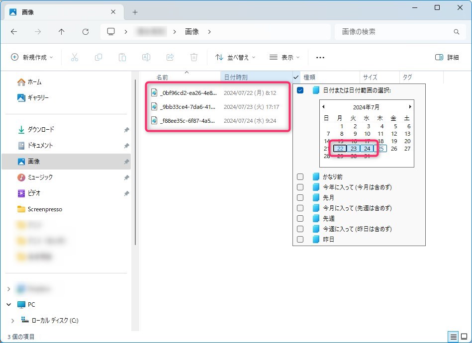This screenshot has width=472, height=343.
Task: Click the Share icon in toolbar
Action: click(x=170, y=57)
